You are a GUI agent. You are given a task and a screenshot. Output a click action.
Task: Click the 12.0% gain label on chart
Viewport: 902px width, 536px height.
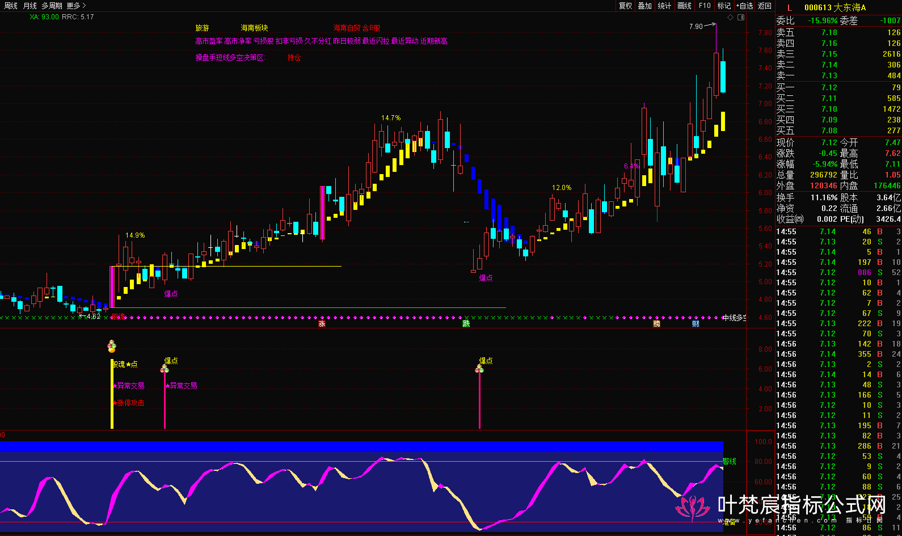562,188
